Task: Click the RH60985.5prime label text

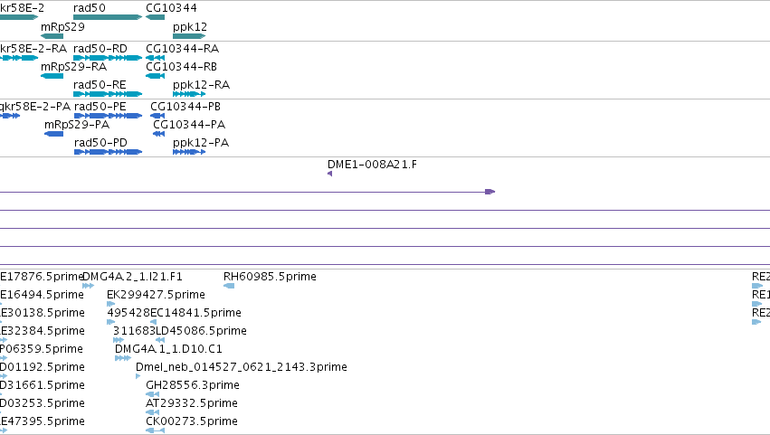Action: (x=270, y=277)
